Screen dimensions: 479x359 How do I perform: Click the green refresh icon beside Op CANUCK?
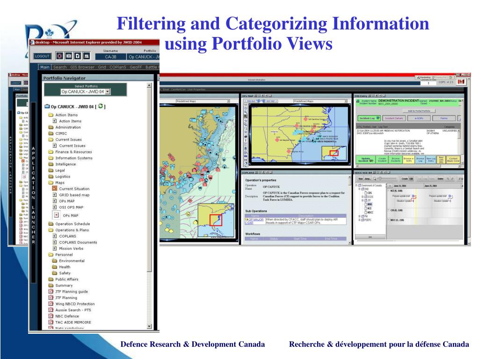[101, 106]
